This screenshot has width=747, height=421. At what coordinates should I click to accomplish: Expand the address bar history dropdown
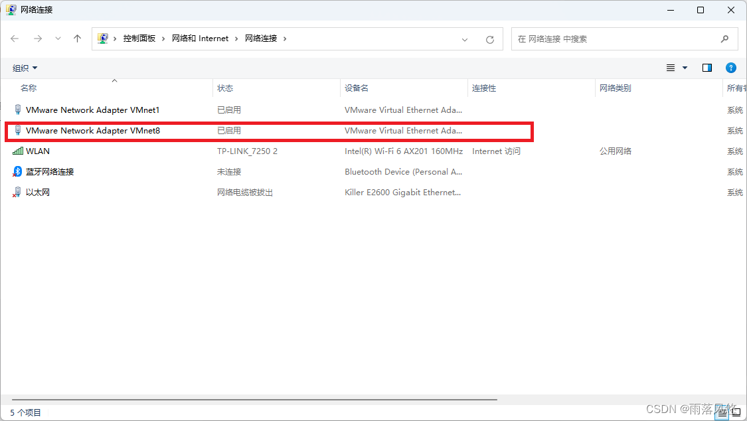[465, 40]
